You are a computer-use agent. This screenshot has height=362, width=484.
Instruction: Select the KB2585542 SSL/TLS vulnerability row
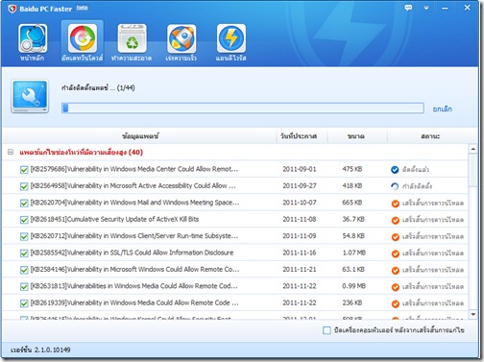click(235, 253)
